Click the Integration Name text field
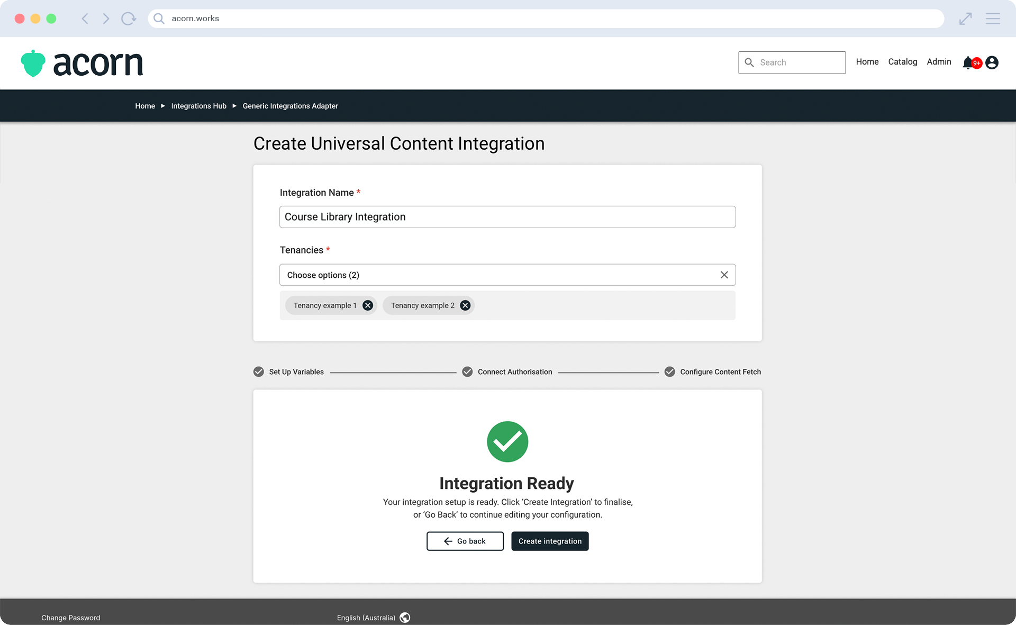Image resolution: width=1016 pixels, height=625 pixels. coord(507,217)
